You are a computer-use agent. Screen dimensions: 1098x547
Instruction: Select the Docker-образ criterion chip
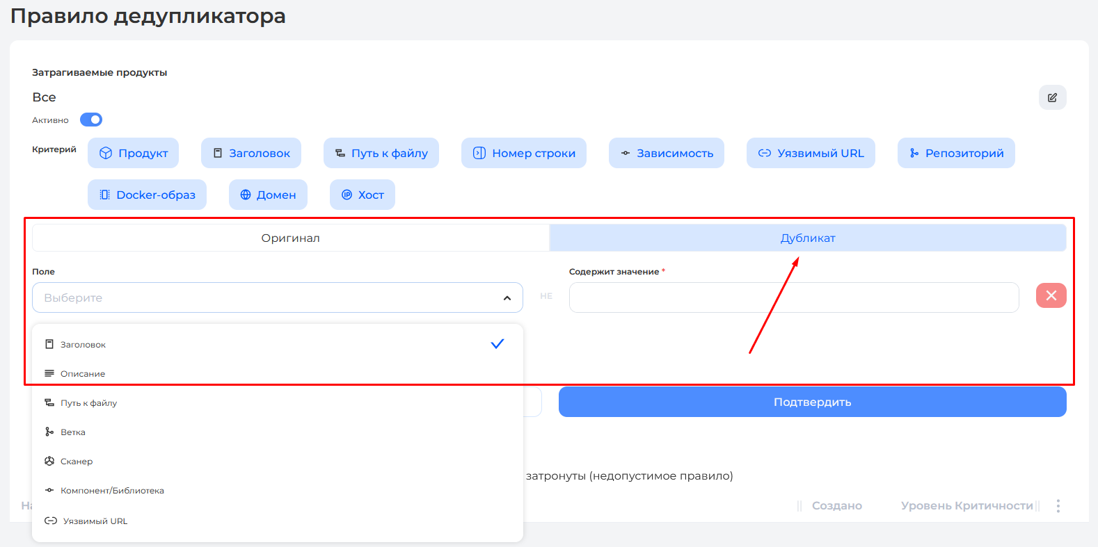tap(147, 195)
